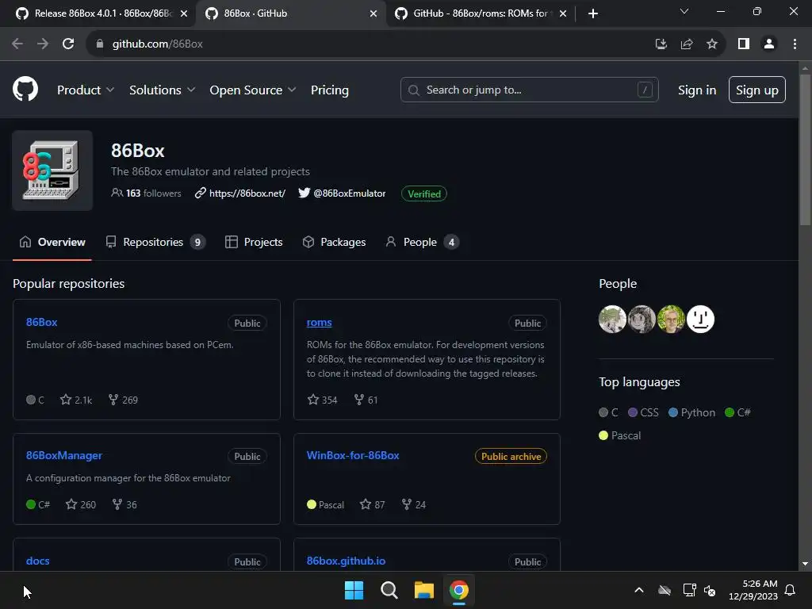812x609 pixels.
Task: Filter by the CSS language
Action: (643, 412)
